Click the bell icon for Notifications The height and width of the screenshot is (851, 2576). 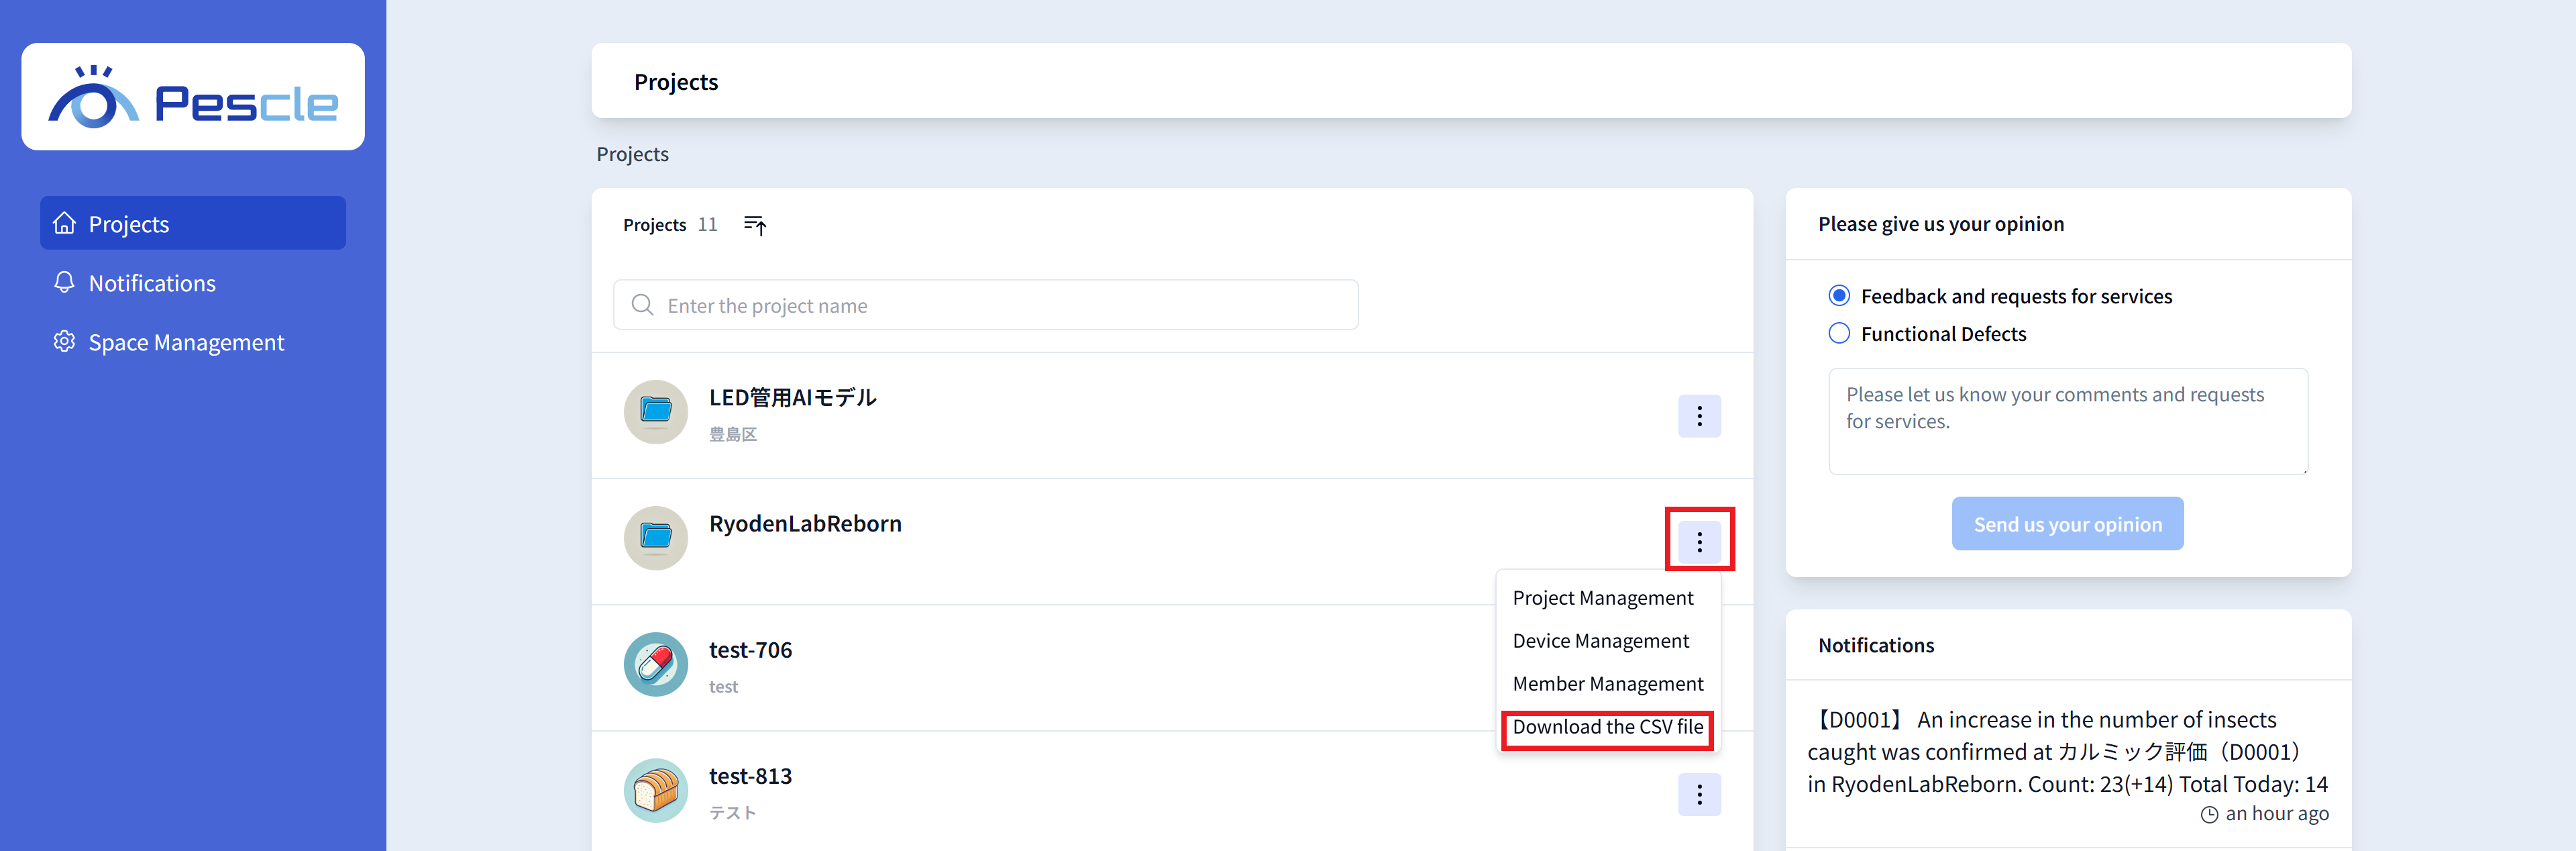(64, 283)
